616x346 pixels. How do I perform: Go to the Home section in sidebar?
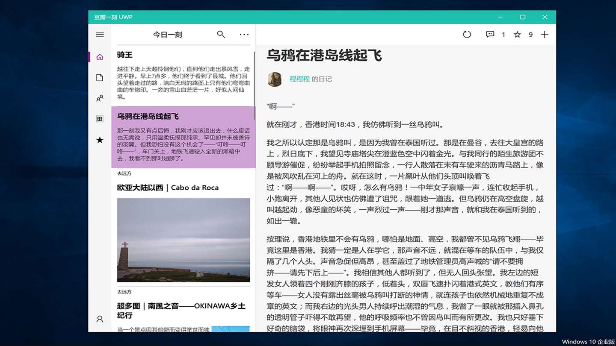pos(100,57)
